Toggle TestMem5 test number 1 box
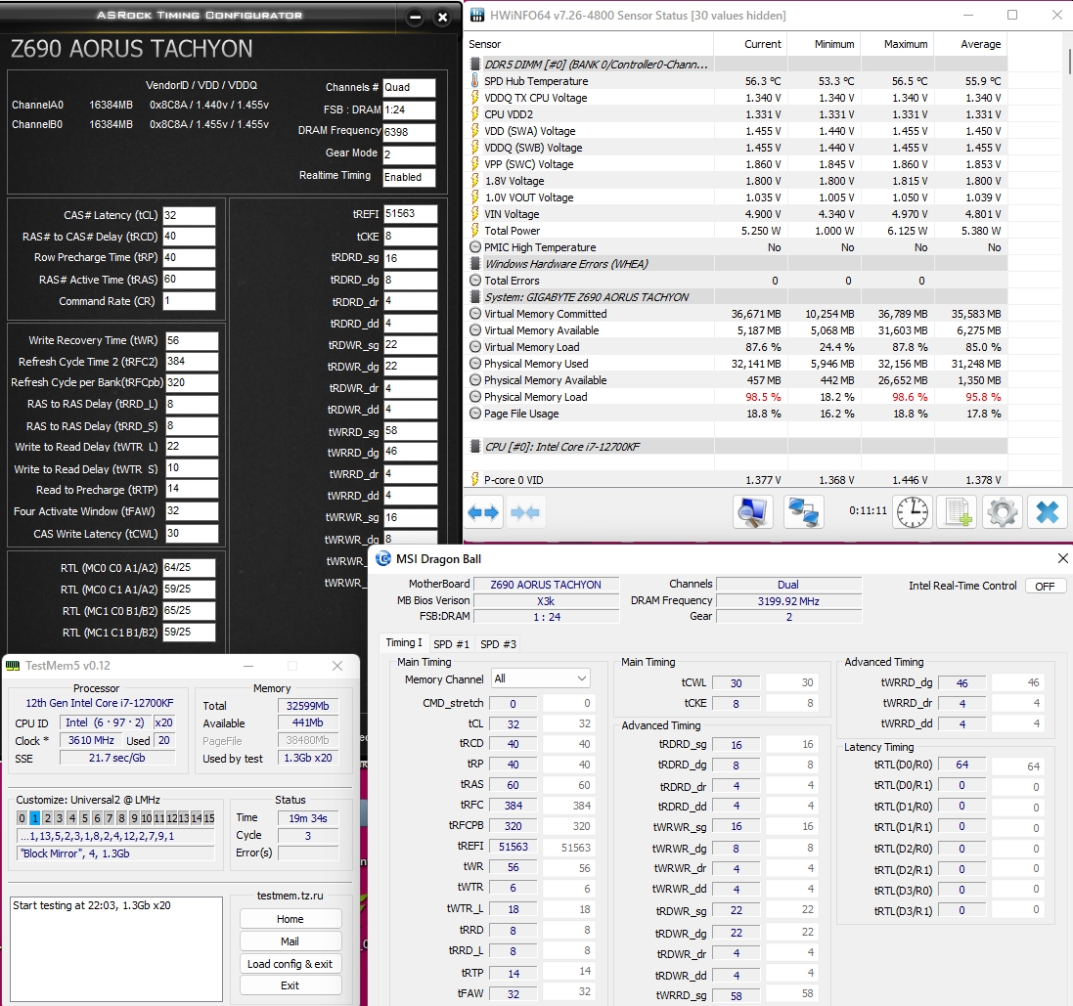The image size is (1073, 1006). (34, 818)
